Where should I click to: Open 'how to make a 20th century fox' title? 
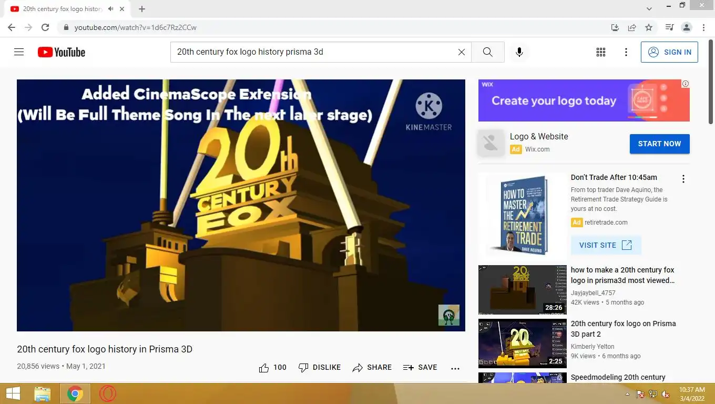(622, 275)
